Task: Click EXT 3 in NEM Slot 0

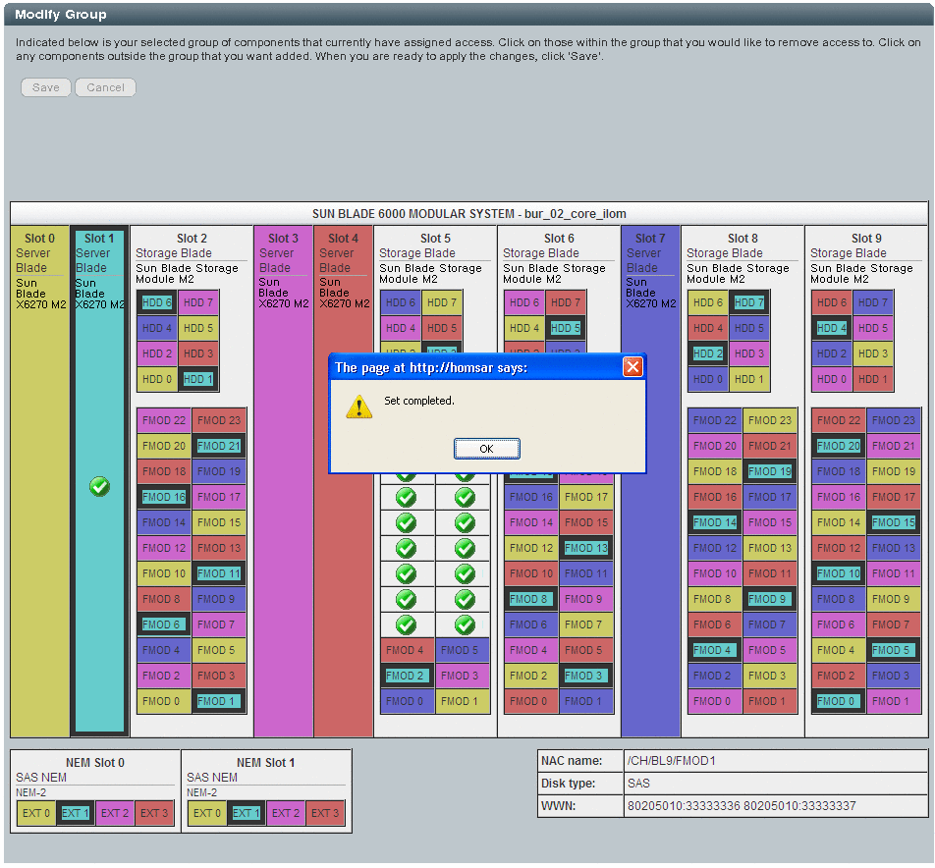Action: coord(154,813)
